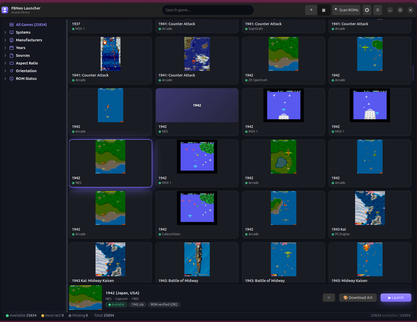Image resolution: width=417 pixels, height=322 pixels.
Task: Click Total 25834 status entry
Action: [x=104, y=316]
